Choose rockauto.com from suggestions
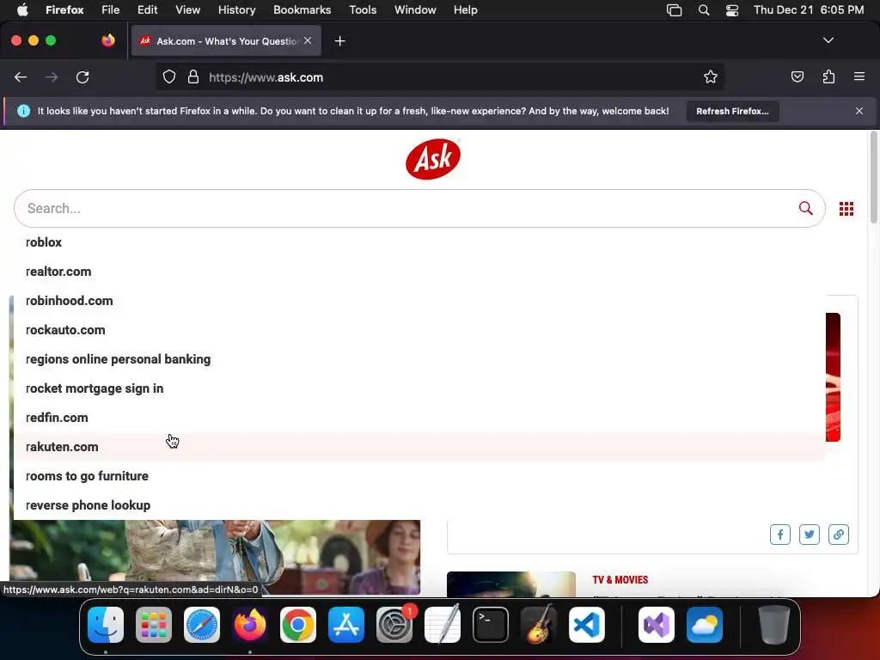This screenshot has width=880, height=660. tap(419, 330)
